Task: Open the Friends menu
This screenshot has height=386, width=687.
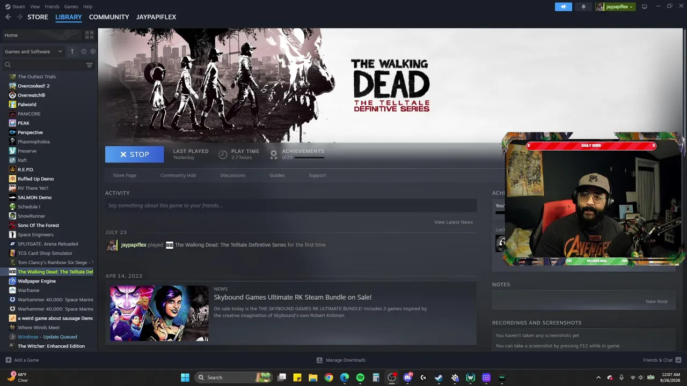Action: pos(52,6)
